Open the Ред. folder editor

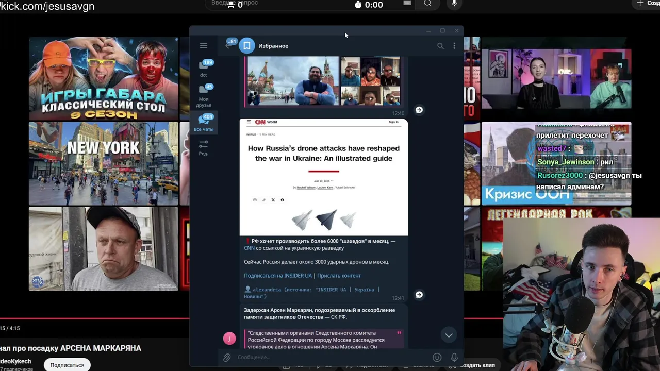coord(204,147)
